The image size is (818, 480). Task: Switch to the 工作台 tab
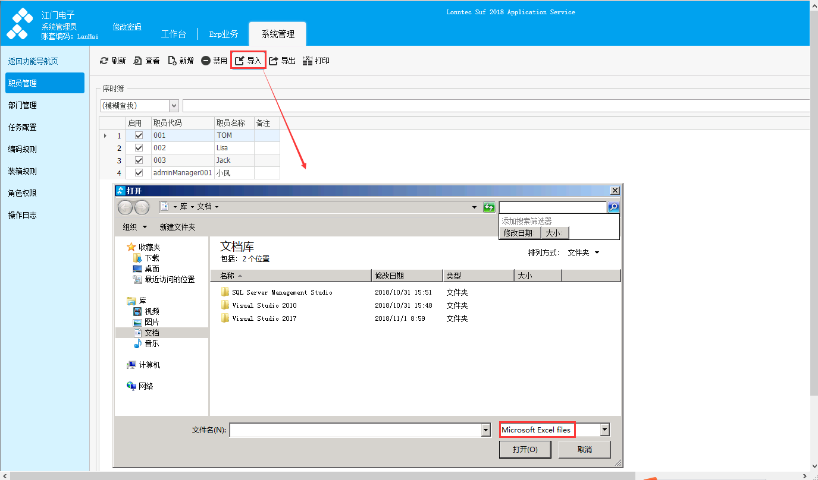(174, 34)
